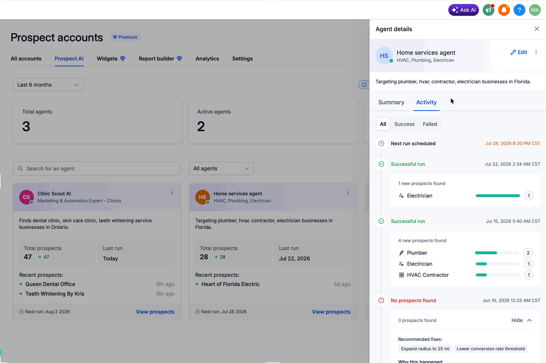Click the HVAC Contractor icon
The image size is (546, 363).
(402, 275)
